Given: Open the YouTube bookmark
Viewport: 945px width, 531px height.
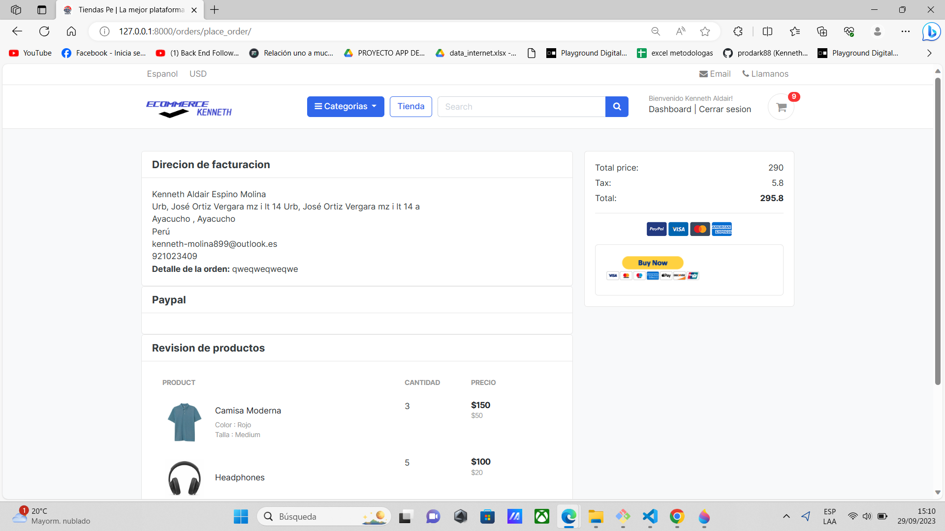Looking at the screenshot, I should (x=30, y=53).
